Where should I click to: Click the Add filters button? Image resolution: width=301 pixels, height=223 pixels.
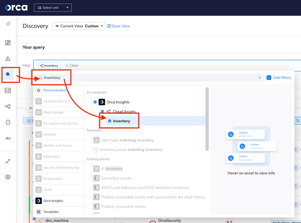click(x=279, y=78)
